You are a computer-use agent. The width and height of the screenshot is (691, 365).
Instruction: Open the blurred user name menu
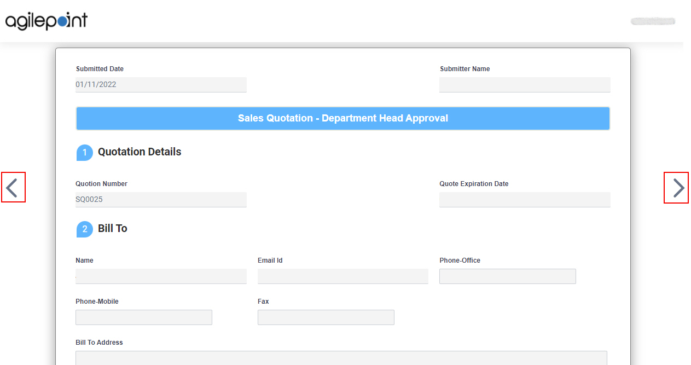(x=653, y=21)
